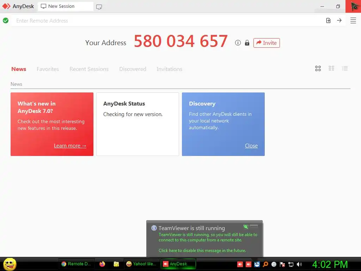Click the blue info icon in the TeamViewer notification

coord(154,228)
